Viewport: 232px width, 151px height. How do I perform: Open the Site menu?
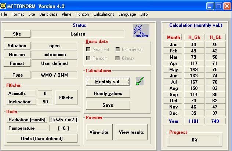click(32, 14)
